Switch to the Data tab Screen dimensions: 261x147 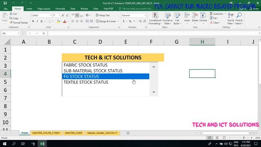point(73,9)
